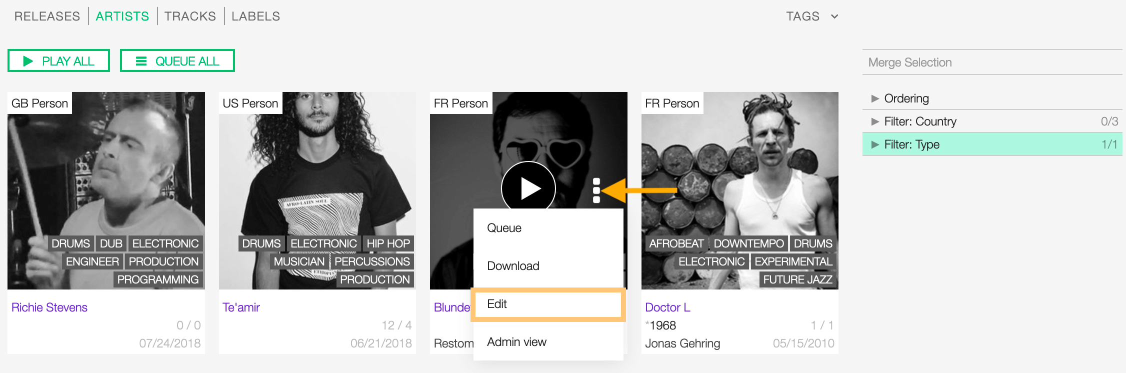Switch to the Tracks tab
Screen dimensions: 1126x373
pyautogui.click(x=190, y=16)
